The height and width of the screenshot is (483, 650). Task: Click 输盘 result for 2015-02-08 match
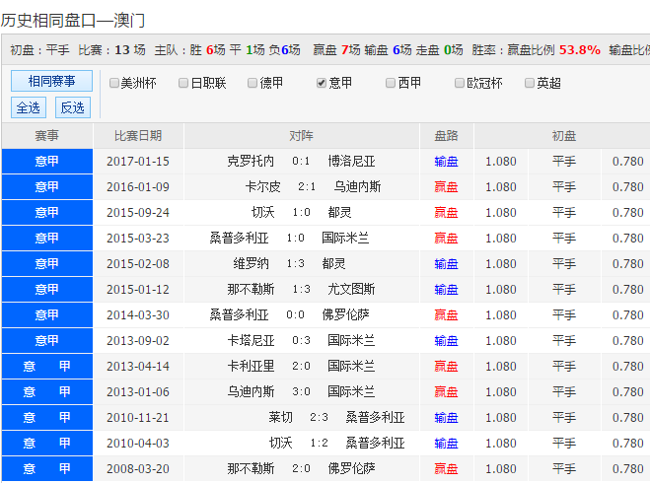coord(446,264)
